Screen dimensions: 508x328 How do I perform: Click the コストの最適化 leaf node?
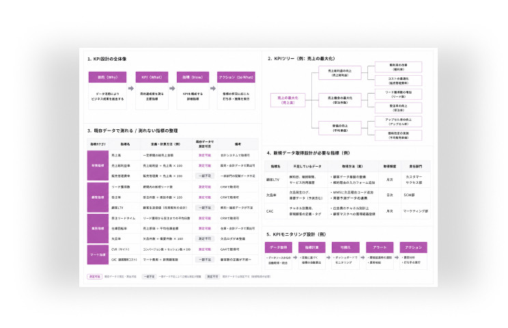399,81
